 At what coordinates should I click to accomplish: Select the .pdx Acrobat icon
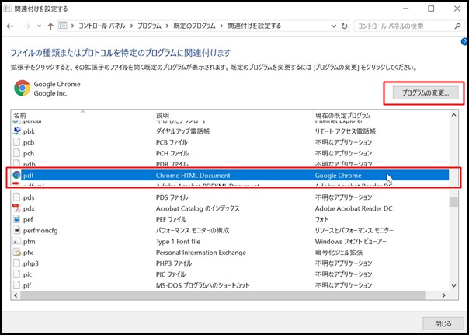pos(17,208)
